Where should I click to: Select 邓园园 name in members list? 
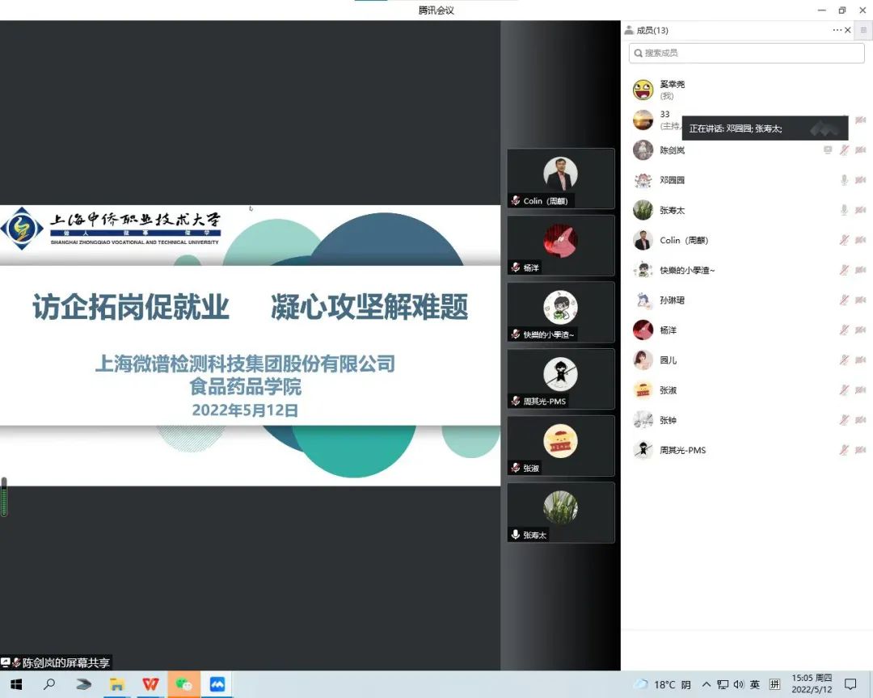click(672, 180)
